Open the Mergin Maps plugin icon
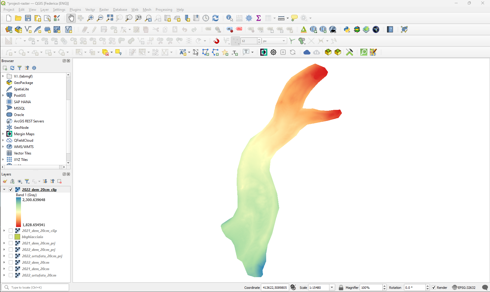This screenshot has height=292, width=490. (264, 52)
